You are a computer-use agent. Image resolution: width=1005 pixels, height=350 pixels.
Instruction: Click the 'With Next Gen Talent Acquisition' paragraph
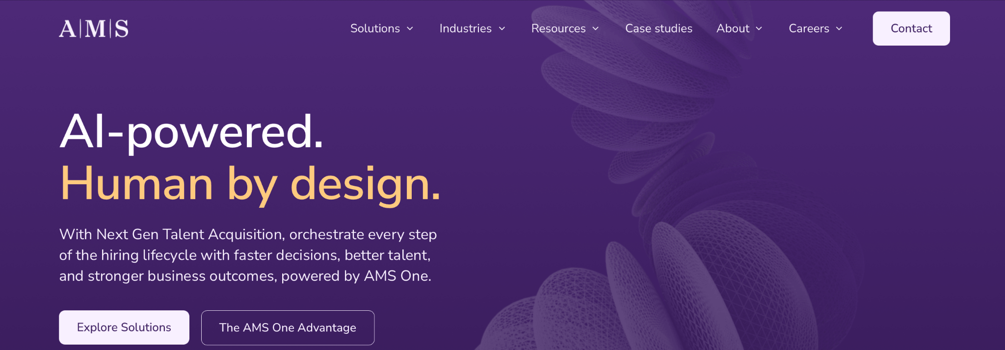[x=248, y=255]
